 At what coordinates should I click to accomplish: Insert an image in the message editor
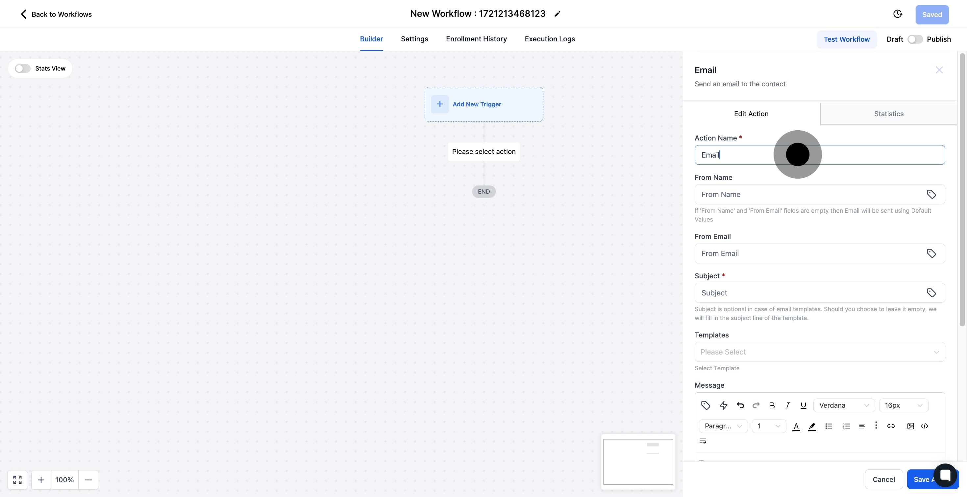point(910,426)
